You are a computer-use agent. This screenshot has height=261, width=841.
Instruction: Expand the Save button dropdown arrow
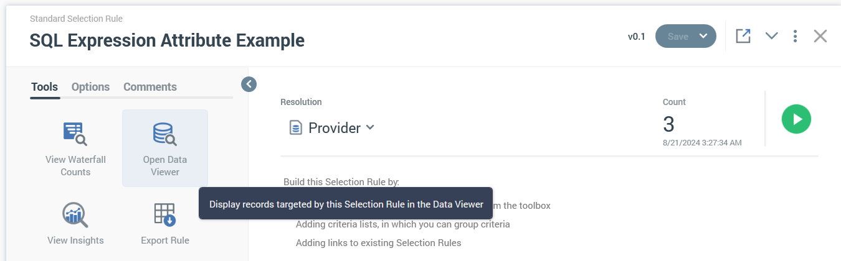pos(703,36)
